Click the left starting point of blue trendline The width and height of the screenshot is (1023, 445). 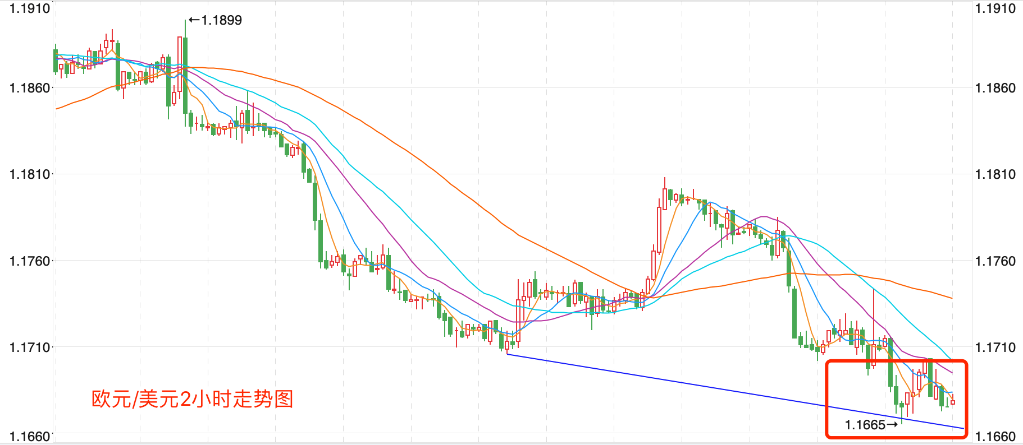pyautogui.click(x=507, y=354)
